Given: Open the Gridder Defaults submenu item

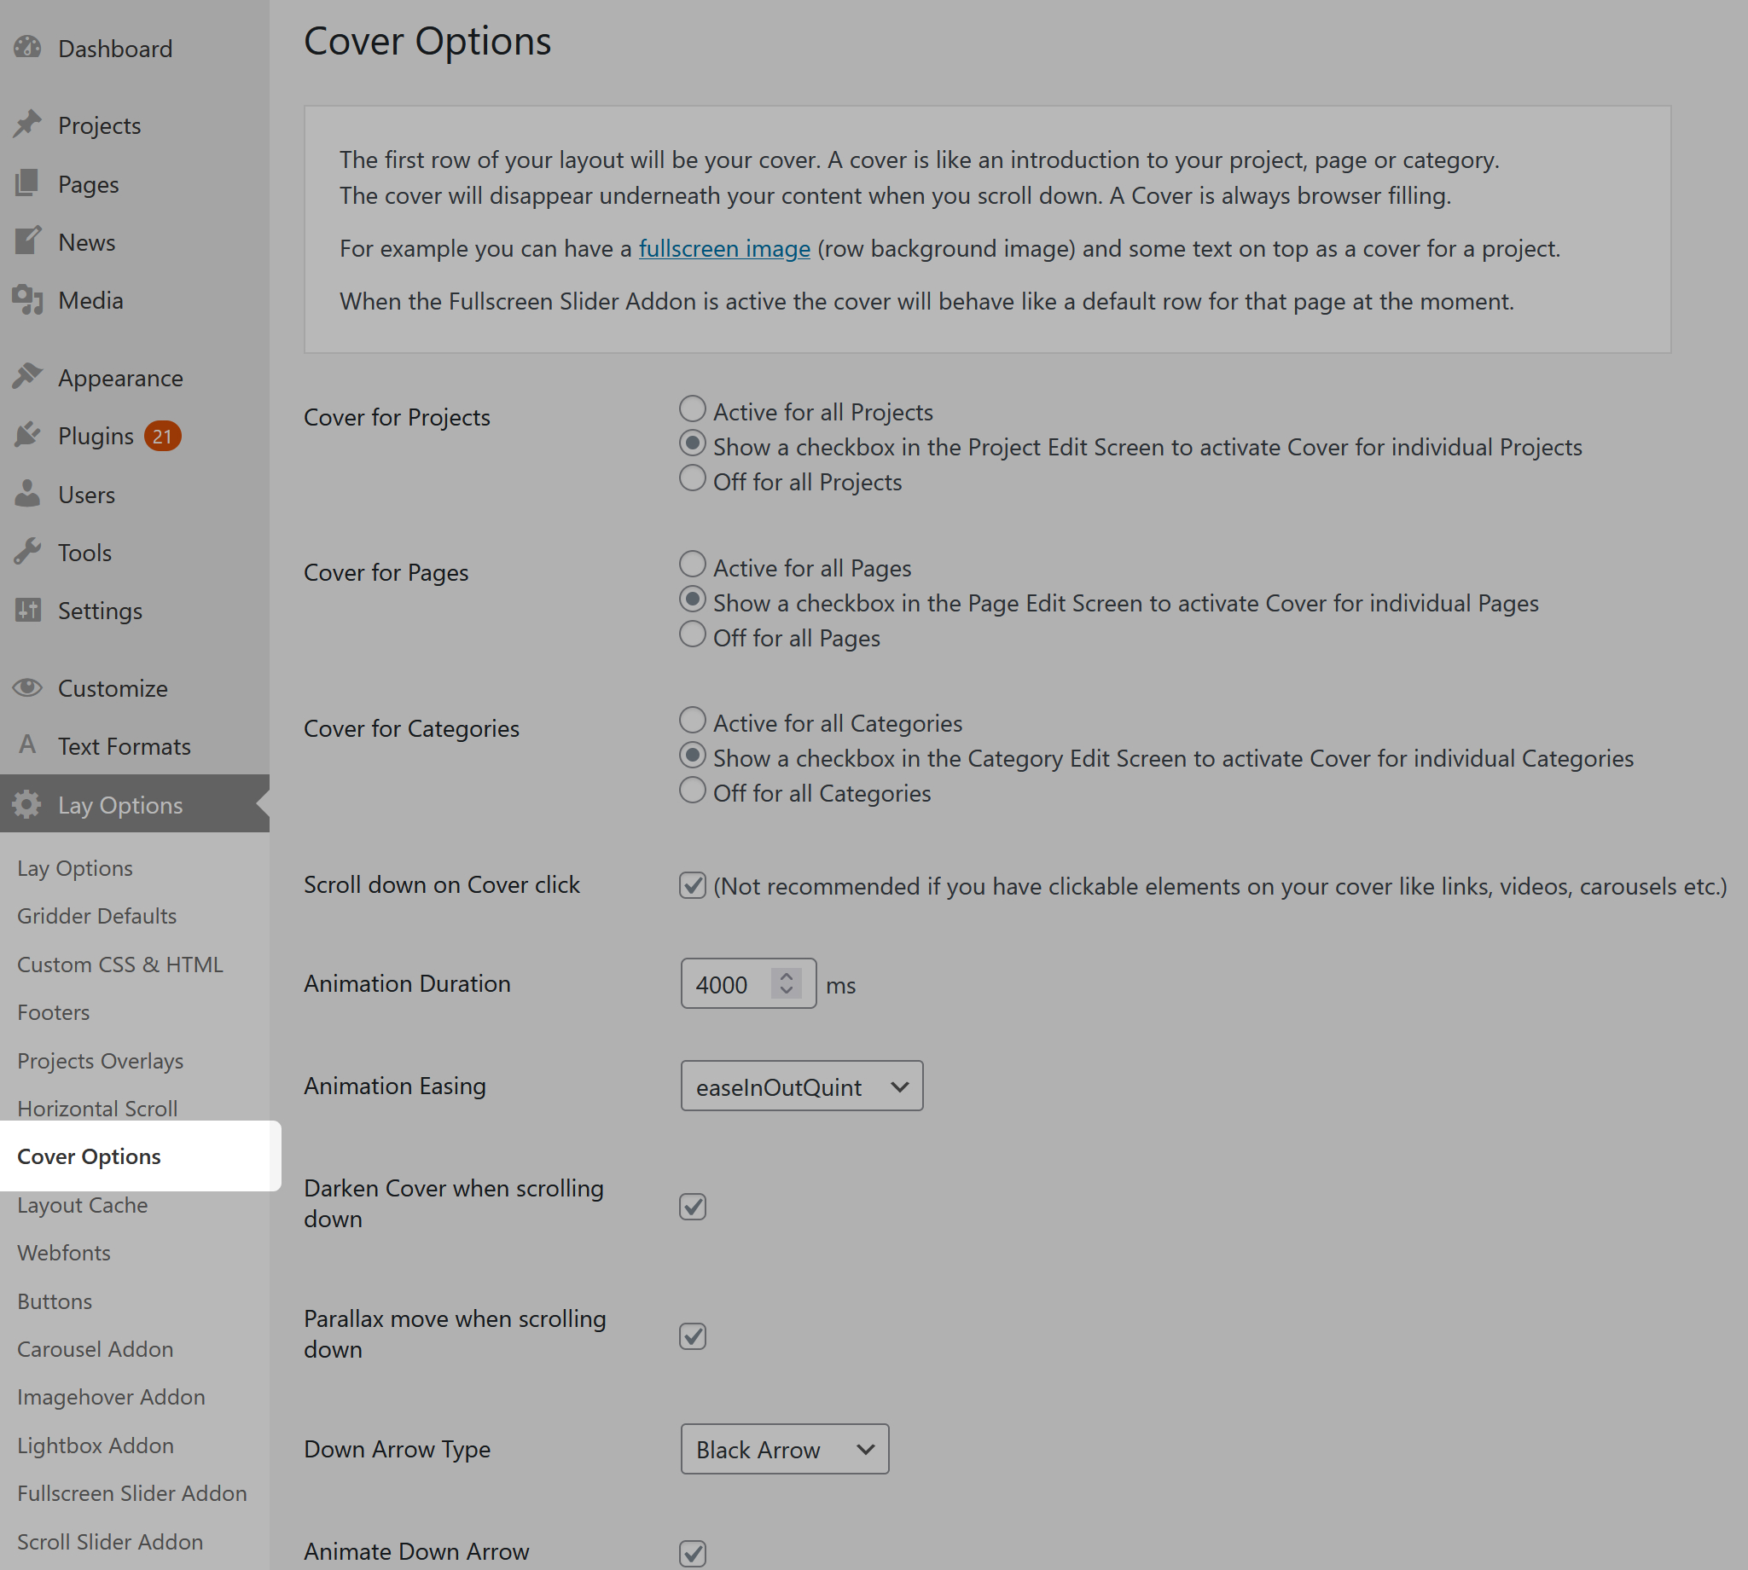Looking at the screenshot, I should pyautogui.click(x=96, y=916).
